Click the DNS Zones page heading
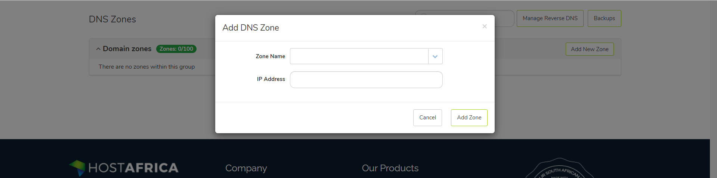 (112, 19)
